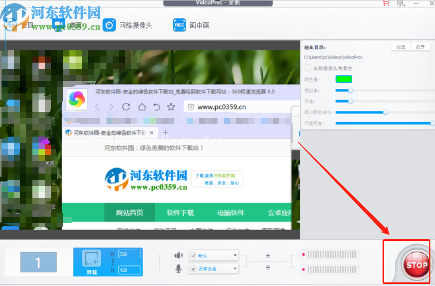Click the browser forward arrow in preview
The height and width of the screenshot is (286, 435).
pos(111,107)
